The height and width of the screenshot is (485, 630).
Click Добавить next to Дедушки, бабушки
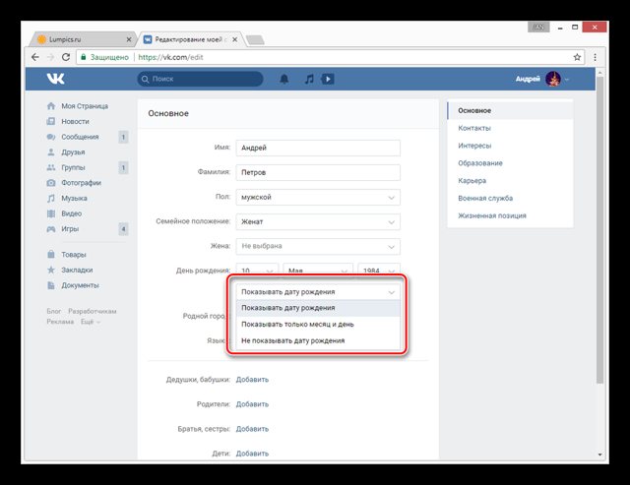click(x=252, y=380)
